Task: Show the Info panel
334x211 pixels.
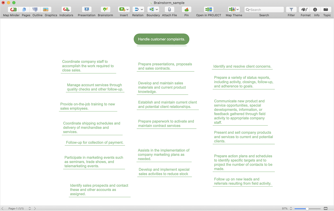Action: click(x=315, y=10)
